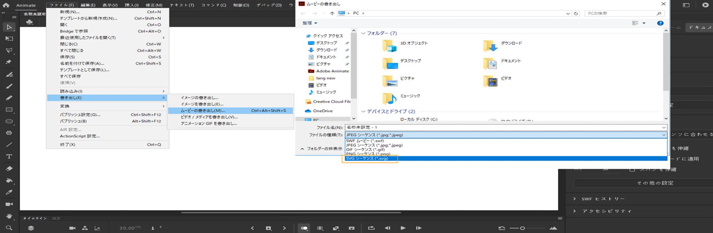Click the test movie play icon

[x=705, y=5]
